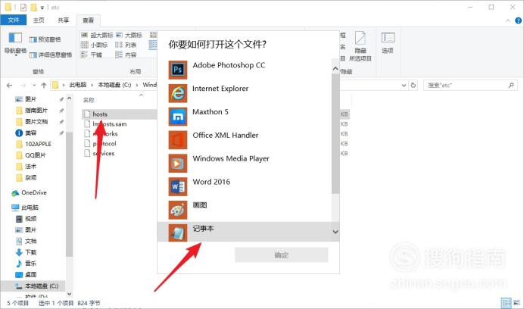Switch to the 主页 ribbon tab
Viewport: 524px width, 309px height.
pyautogui.click(x=39, y=20)
